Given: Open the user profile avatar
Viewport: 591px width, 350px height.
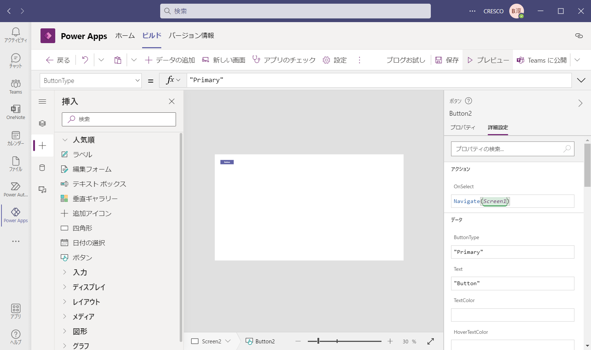Looking at the screenshot, I should pos(517,11).
